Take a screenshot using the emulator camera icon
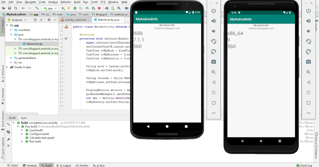Screen dimensions: 319x167 click(214, 61)
